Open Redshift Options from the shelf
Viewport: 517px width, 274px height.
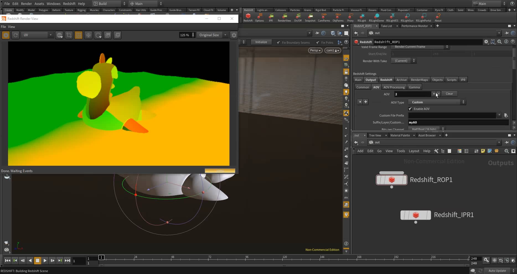click(x=260, y=17)
